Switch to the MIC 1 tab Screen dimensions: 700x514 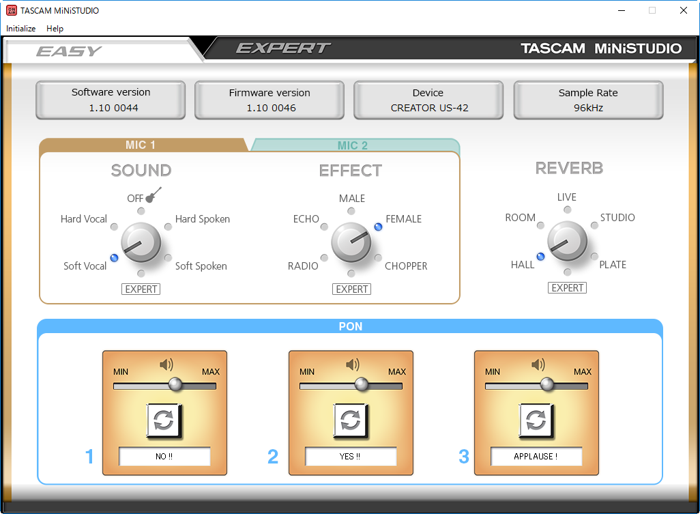pos(141,145)
